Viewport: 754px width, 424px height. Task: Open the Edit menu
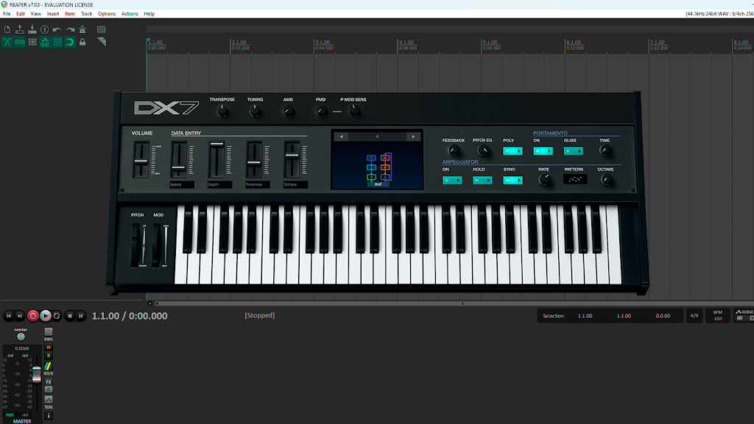(20, 14)
